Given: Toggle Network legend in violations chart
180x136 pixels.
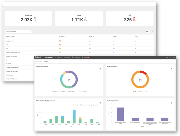Looking at the screenshot, I should 96,105.
